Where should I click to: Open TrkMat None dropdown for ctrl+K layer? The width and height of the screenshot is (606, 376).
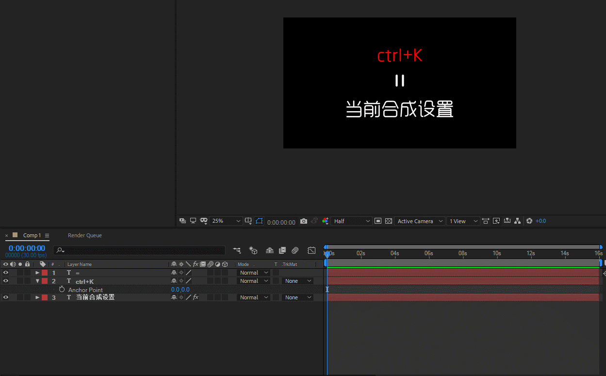(297, 281)
